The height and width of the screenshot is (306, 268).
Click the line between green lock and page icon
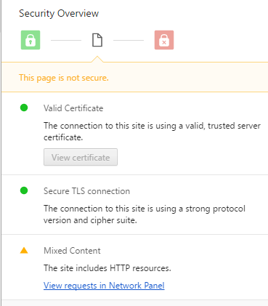pyautogui.click(x=66, y=40)
